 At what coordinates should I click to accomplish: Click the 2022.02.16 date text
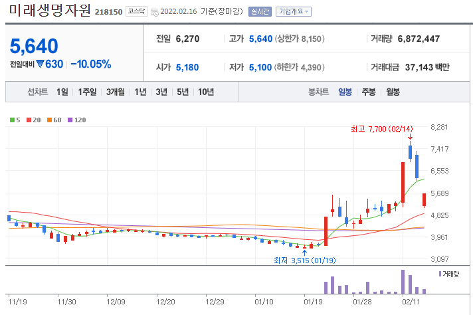tap(179, 12)
